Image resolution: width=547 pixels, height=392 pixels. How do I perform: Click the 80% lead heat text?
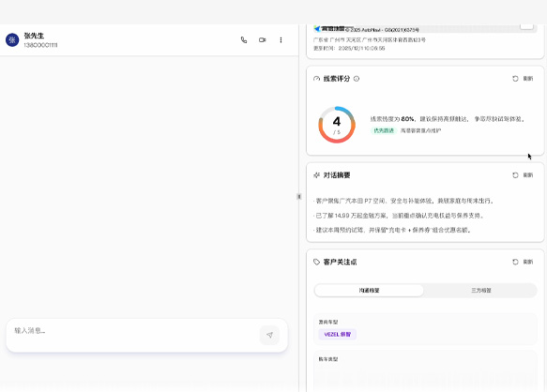[x=407, y=119]
